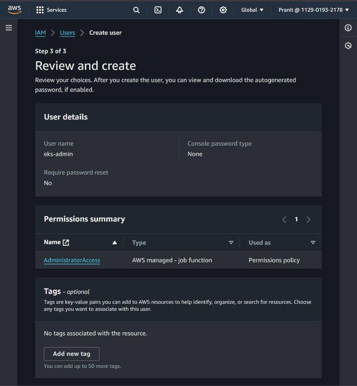Click the Add new tag button
Viewport: 357px width, 386px height.
click(71, 354)
